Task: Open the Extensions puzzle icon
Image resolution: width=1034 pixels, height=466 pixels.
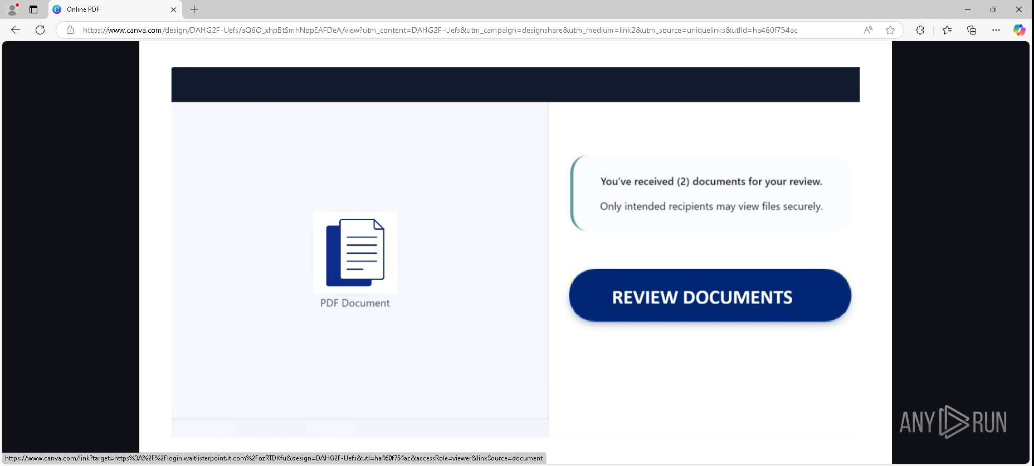Action: (920, 30)
